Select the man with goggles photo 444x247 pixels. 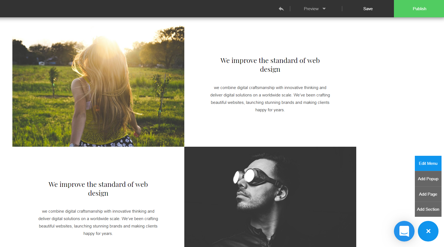click(x=270, y=197)
